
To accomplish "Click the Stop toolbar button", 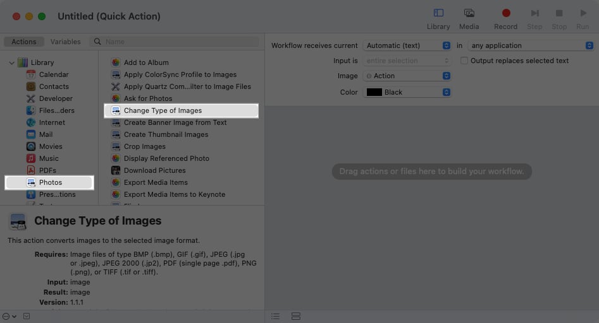I will (x=559, y=19).
